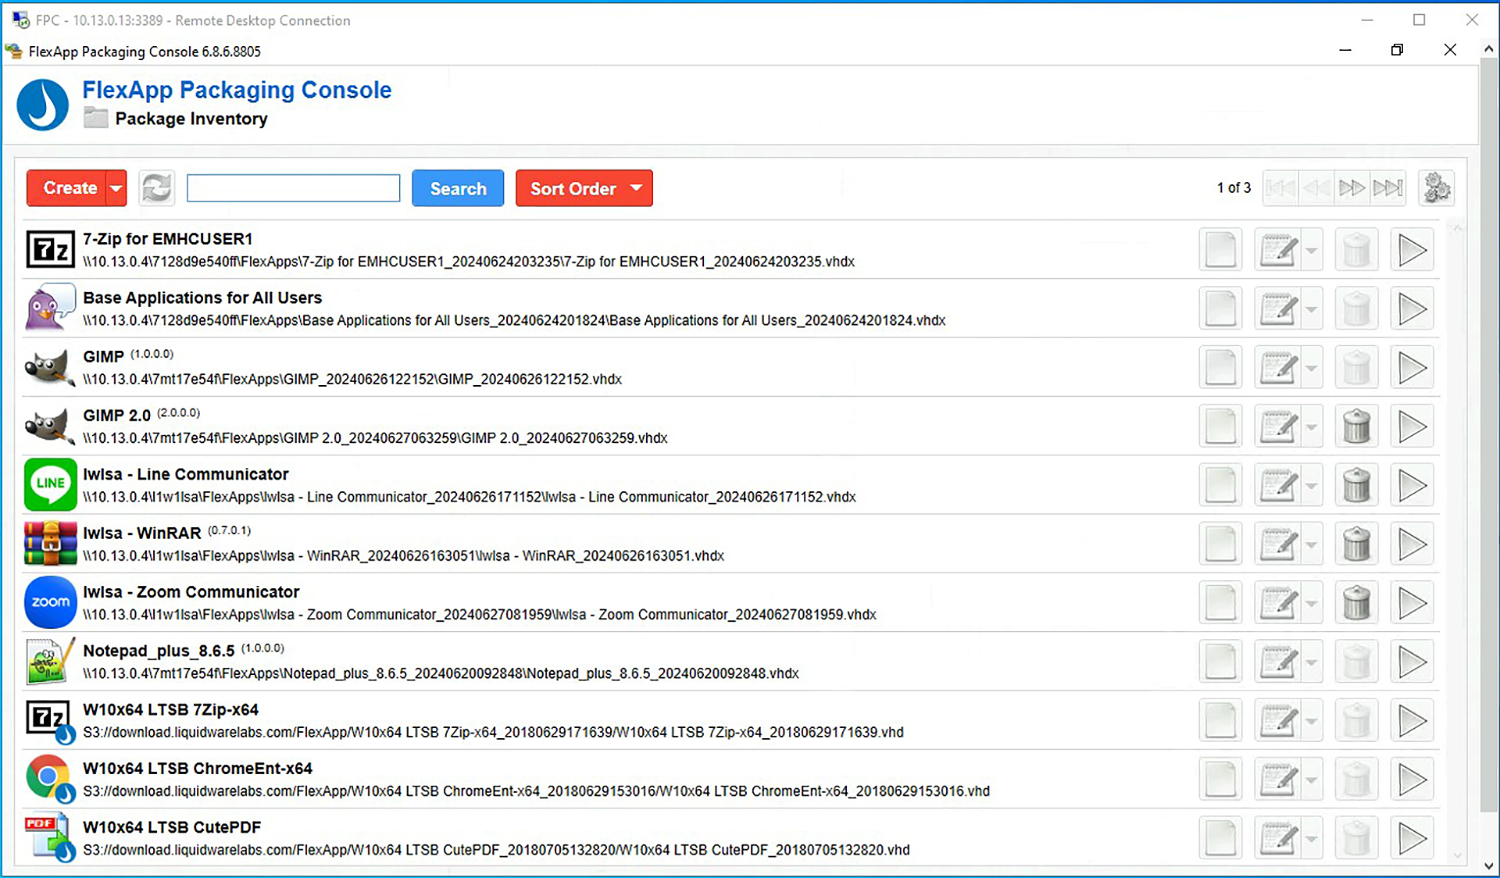
Task: Edit W10x64 LTSB ChromeEnt-x64 package
Action: point(1277,780)
